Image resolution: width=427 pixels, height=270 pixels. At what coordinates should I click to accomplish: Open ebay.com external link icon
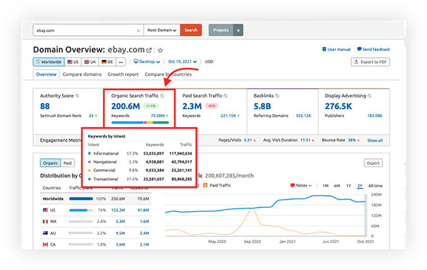(x=149, y=50)
